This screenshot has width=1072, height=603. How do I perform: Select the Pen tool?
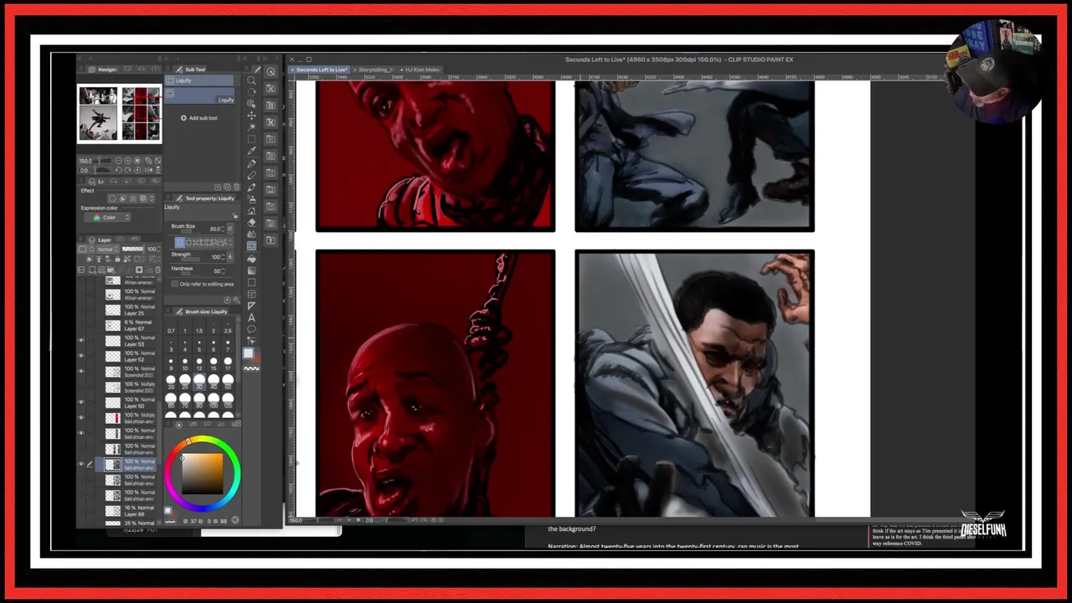tap(251, 164)
